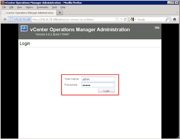Click the 172.31.72.159 site identity label

(x=22, y=19)
